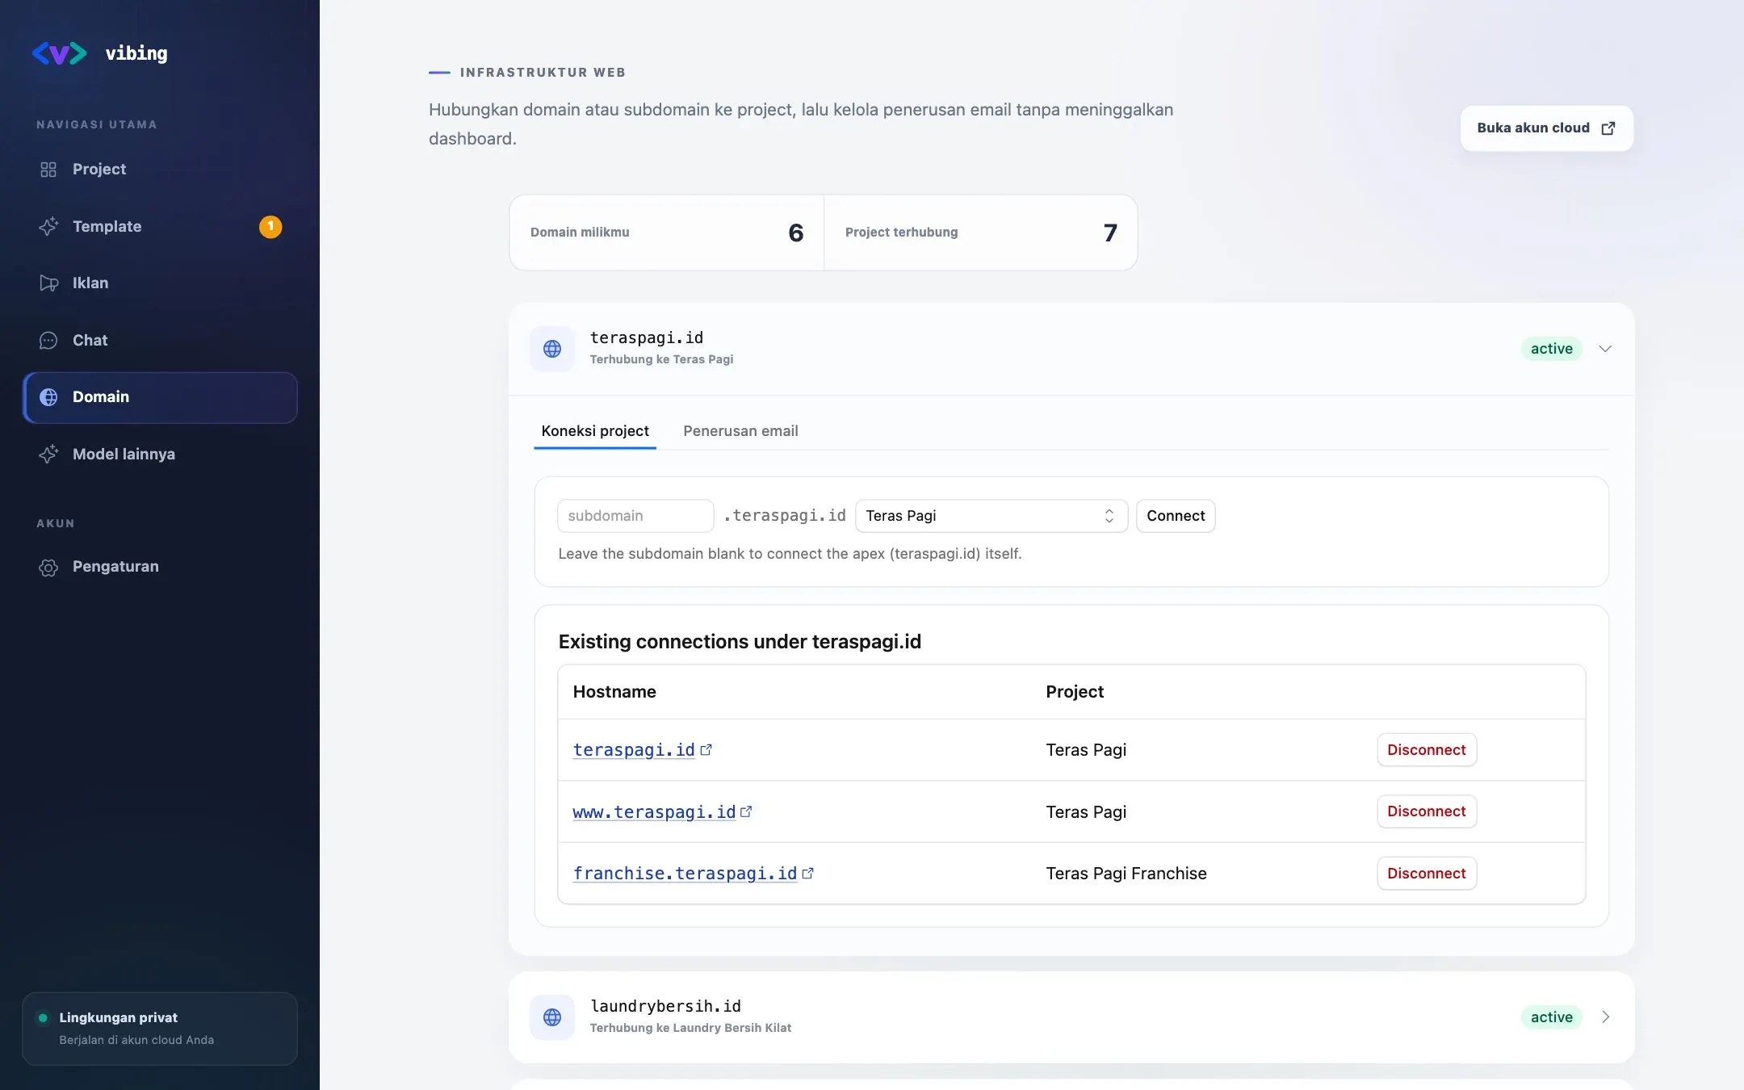
Task: Click the Template sparkle icon
Action: (x=48, y=227)
